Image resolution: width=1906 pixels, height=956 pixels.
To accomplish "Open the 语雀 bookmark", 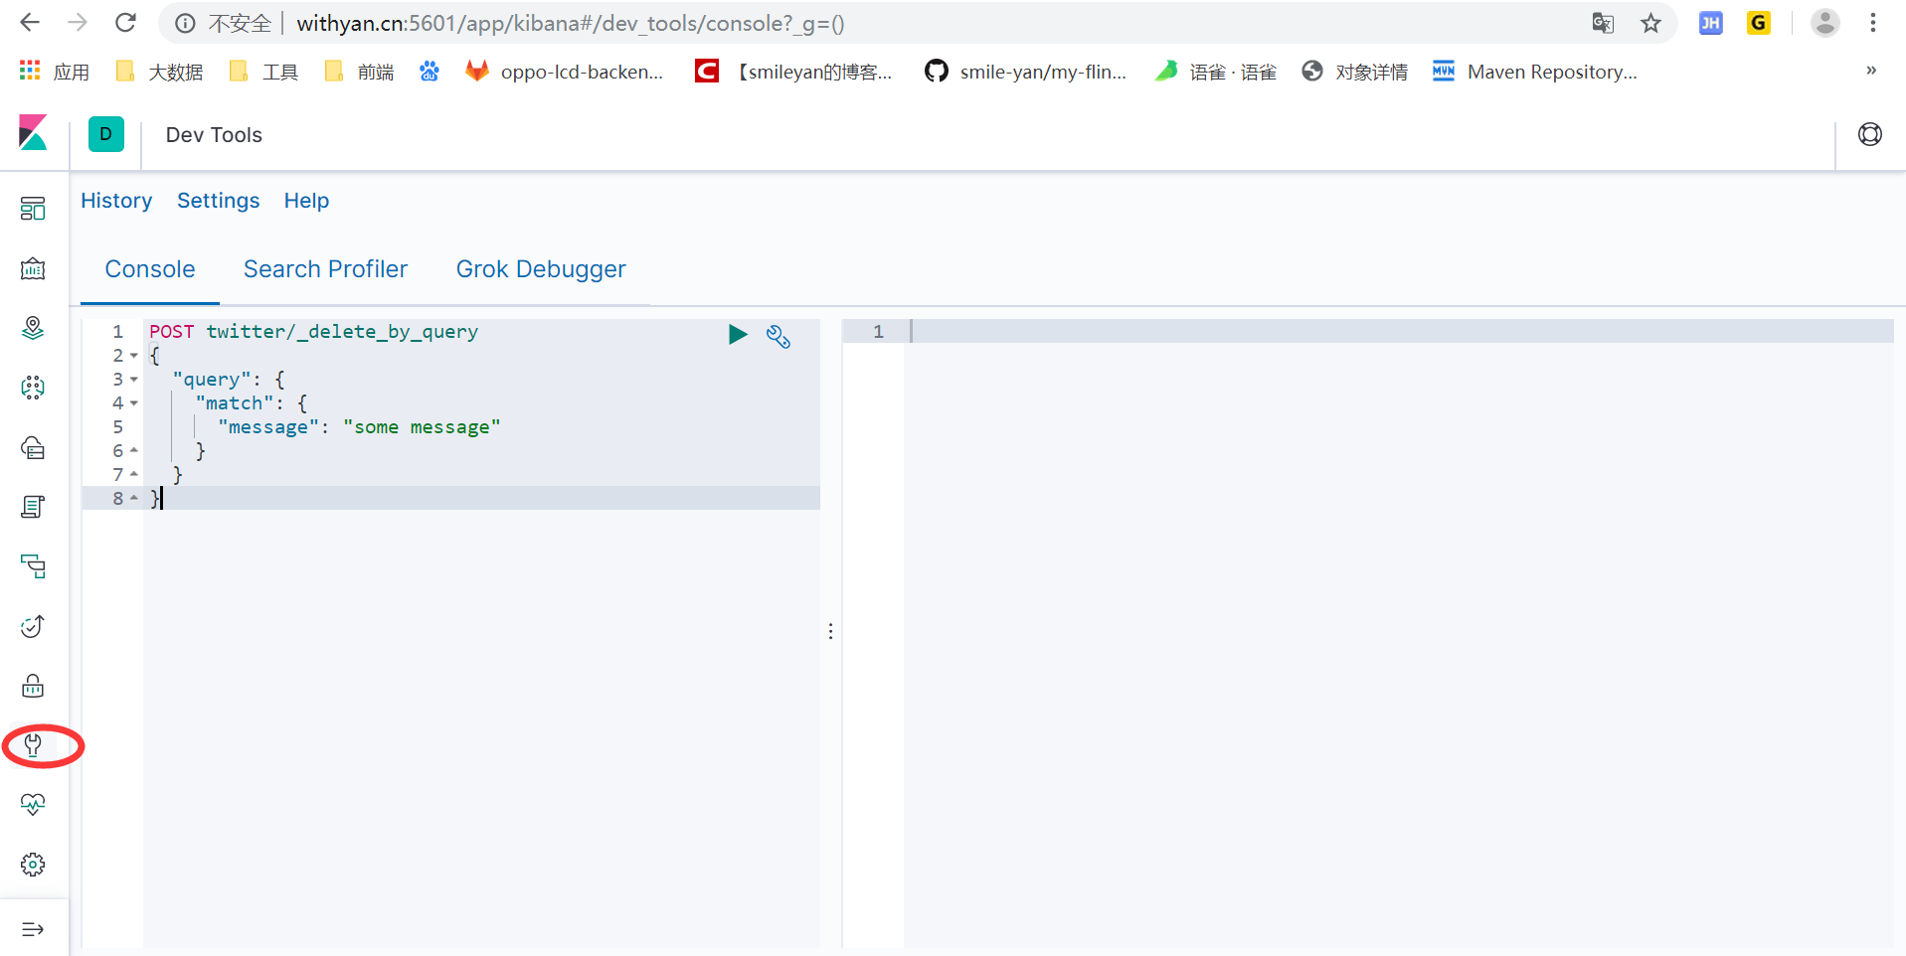I will (x=1215, y=72).
